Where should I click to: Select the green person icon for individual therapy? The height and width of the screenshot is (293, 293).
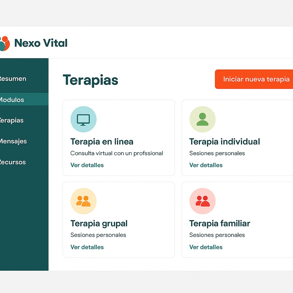[202, 119]
